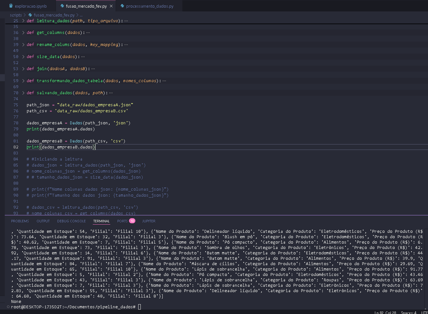Click the path_csv assignment on line 76
This screenshot has height=314, width=428.
pos(77,111)
